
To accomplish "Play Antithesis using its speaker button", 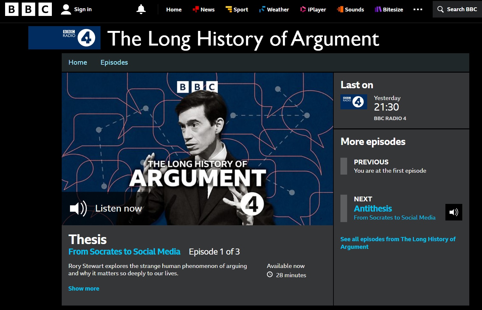I will (454, 212).
